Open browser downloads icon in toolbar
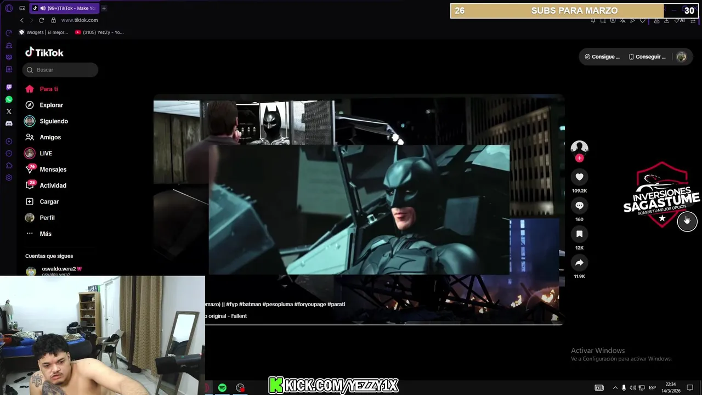 666,20
